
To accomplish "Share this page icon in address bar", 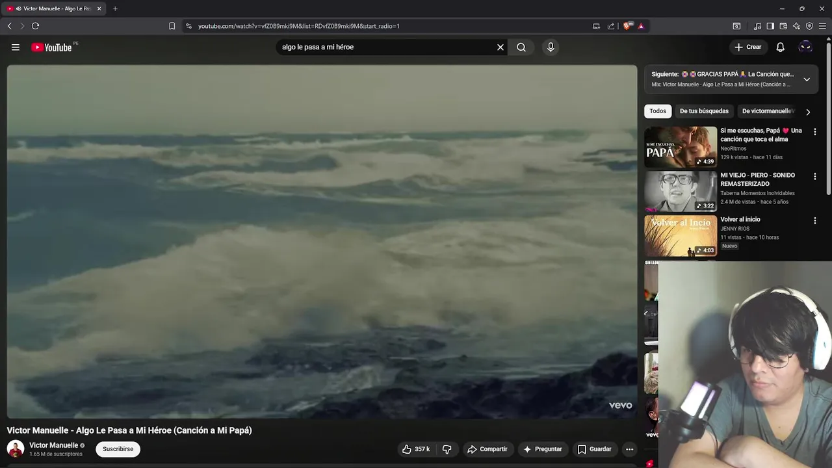I will (x=611, y=26).
